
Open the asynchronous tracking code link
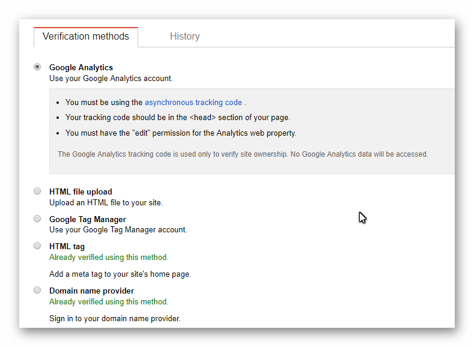point(193,103)
